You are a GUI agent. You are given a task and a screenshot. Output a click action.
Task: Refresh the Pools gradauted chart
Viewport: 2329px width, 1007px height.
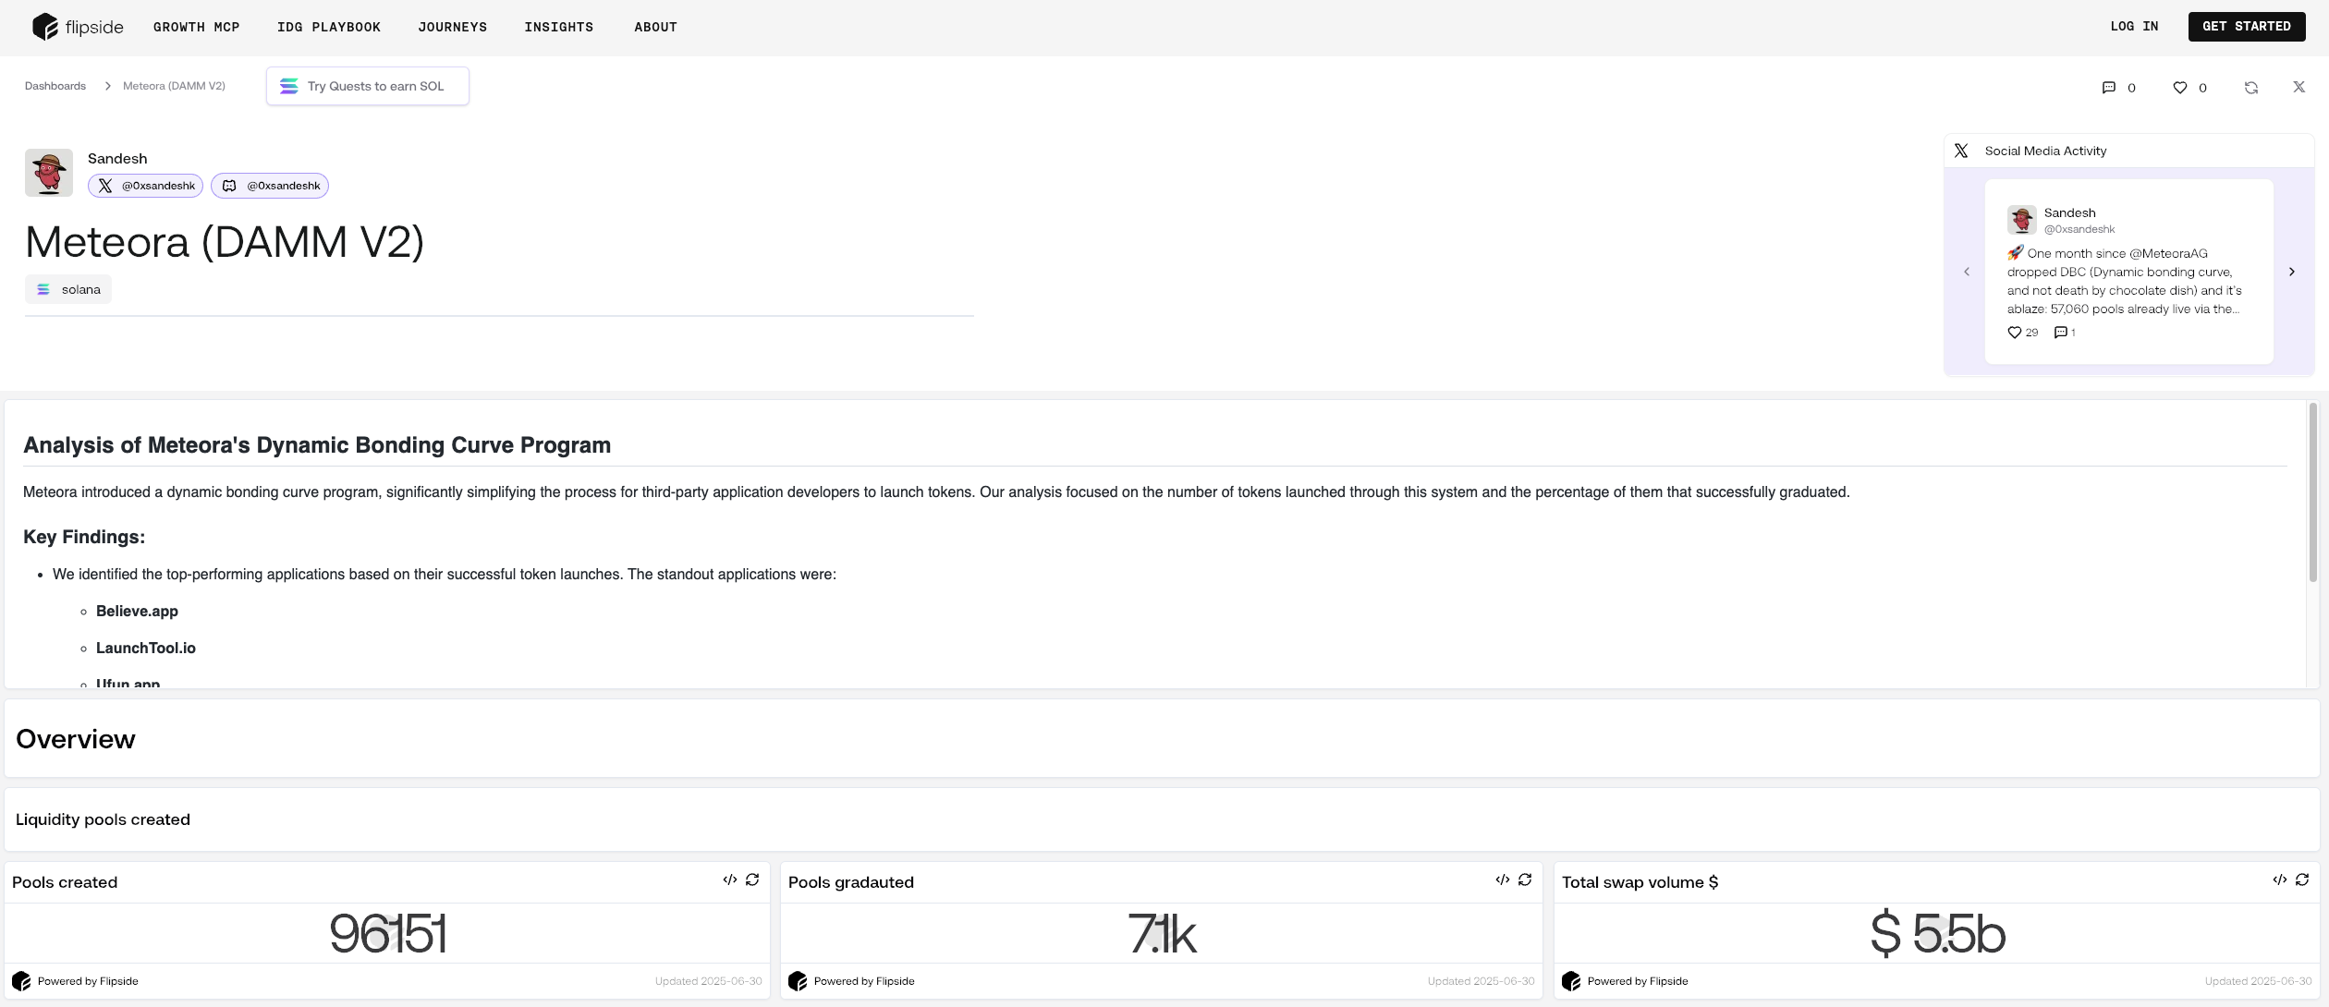1525,880
